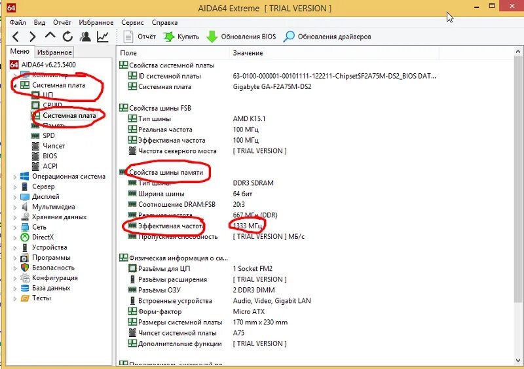Viewport: 524px width, 369px height.
Task: Switch to the Избранное tab in side panel
Action: click(54, 52)
